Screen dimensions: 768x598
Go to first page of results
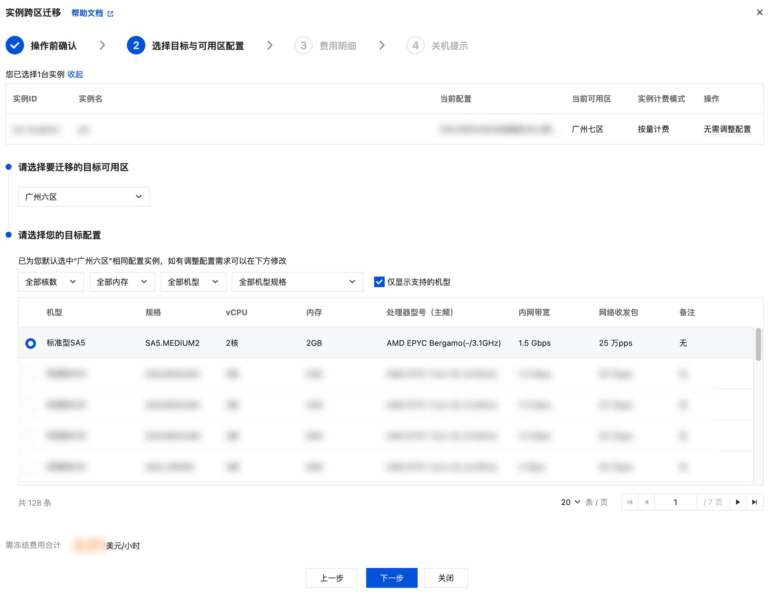click(630, 502)
